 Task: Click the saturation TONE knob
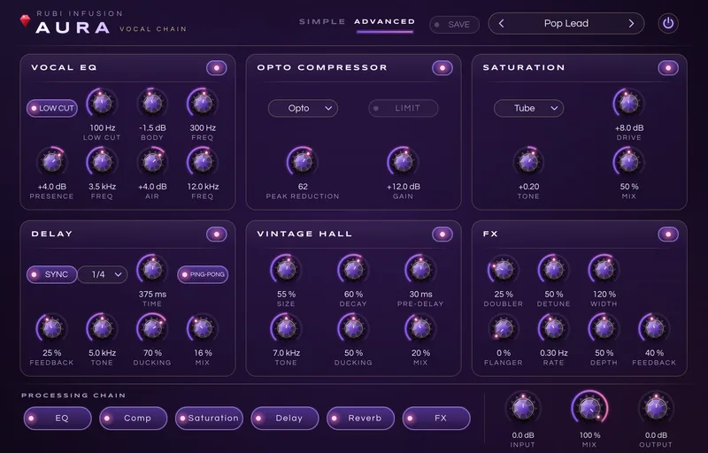[528, 162]
